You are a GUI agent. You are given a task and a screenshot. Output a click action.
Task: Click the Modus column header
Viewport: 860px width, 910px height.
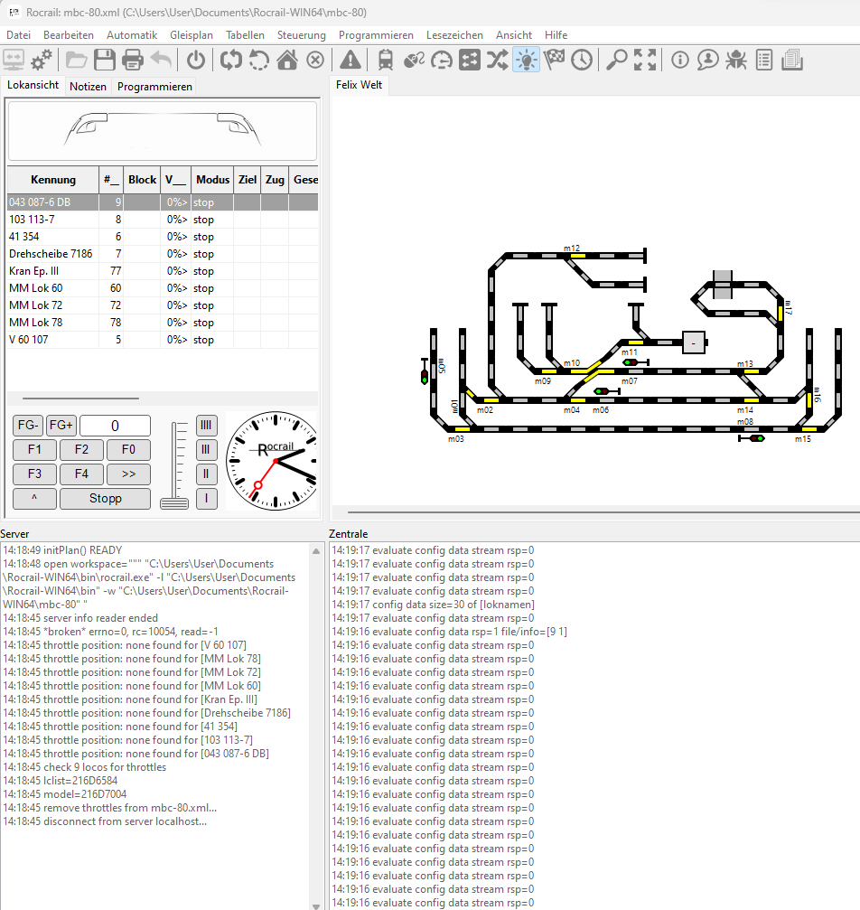(x=212, y=180)
